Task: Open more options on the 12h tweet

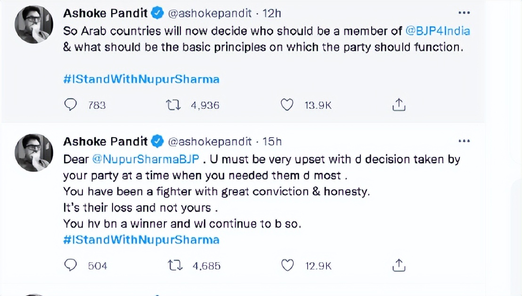Action: (x=464, y=12)
